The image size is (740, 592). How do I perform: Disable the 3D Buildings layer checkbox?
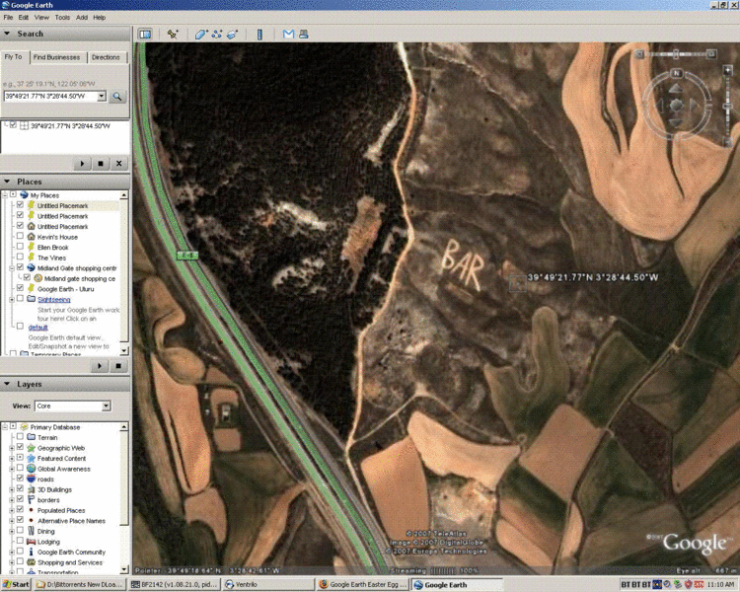tap(20, 488)
